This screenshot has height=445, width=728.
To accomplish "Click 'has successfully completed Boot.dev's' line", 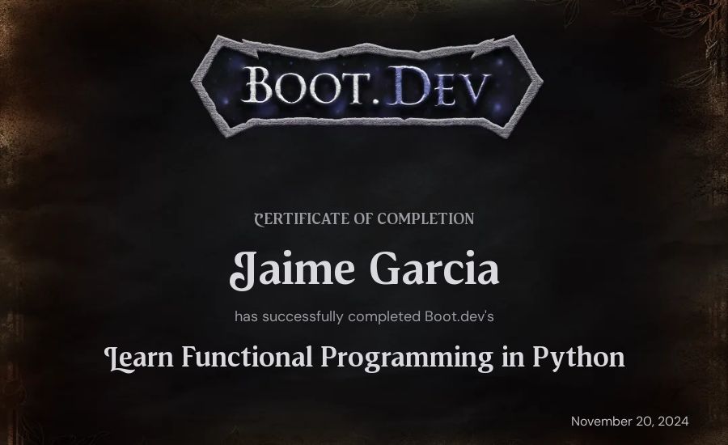I will pos(364,317).
